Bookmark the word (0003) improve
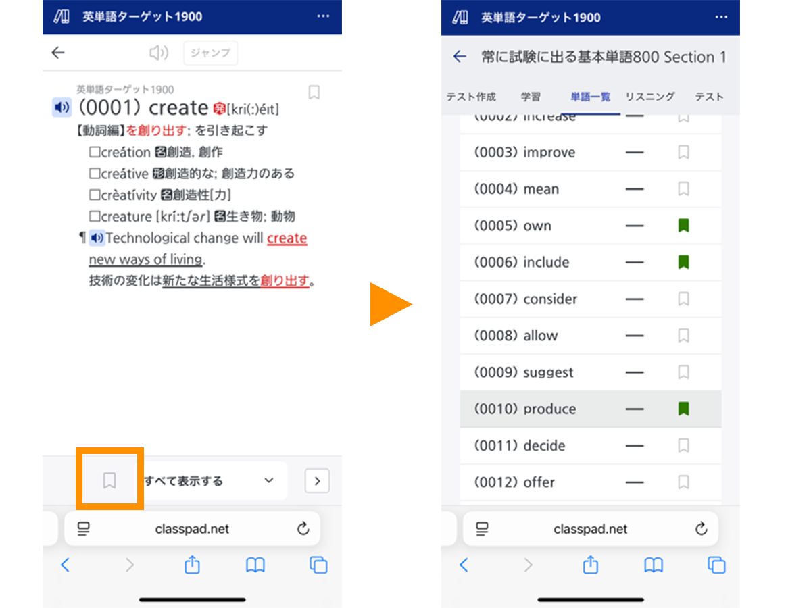The image size is (811, 608). coord(683,152)
